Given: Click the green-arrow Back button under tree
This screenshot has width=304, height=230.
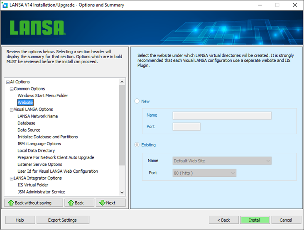Looking at the screenshot, I should tap(79, 203).
